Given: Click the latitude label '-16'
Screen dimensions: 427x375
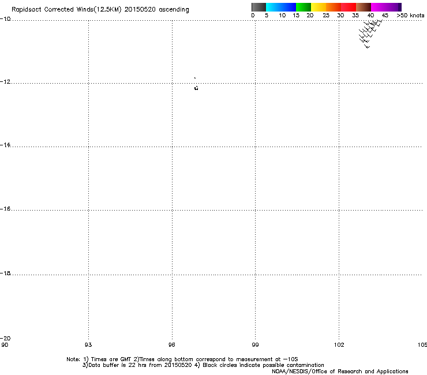Looking at the screenshot, I should 5,209.
